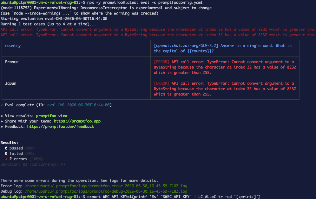Open the https://promptfoo.dev/feedback link
The width and height of the screenshot is (316, 199).
(x=61, y=127)
